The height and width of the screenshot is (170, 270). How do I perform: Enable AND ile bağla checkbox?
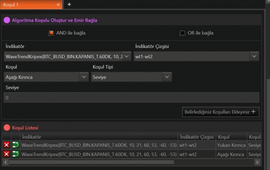[51, 33]
